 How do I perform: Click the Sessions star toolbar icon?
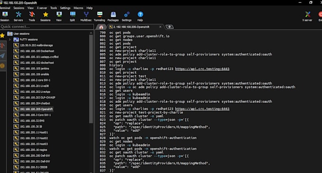pyautogui.click(x=45, y=16)
